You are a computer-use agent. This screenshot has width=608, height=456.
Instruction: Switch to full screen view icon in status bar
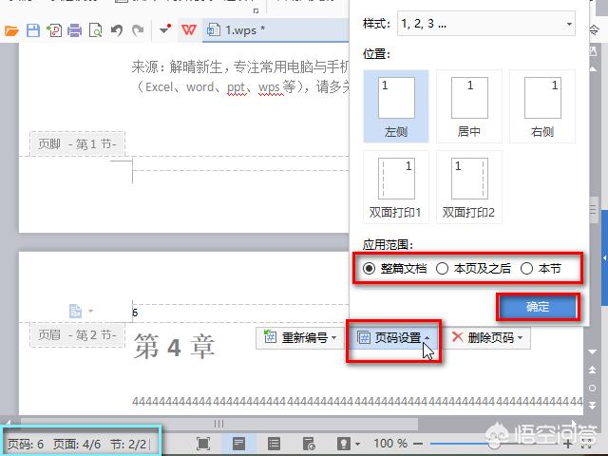(203, 444)
